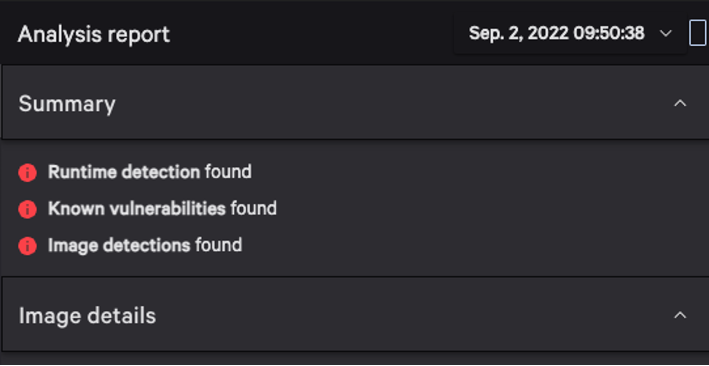Click the red alert icon beside Image detections
Image resolution: width=709 pixels, height=366 pixels.
pos(27,246)
